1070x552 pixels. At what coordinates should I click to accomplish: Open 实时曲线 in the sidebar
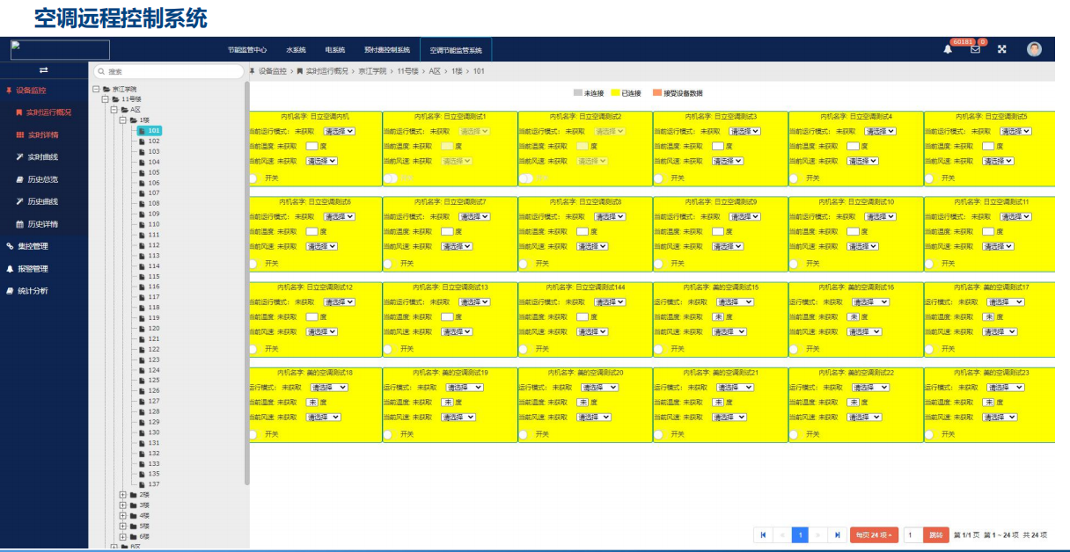pos(42,157)
